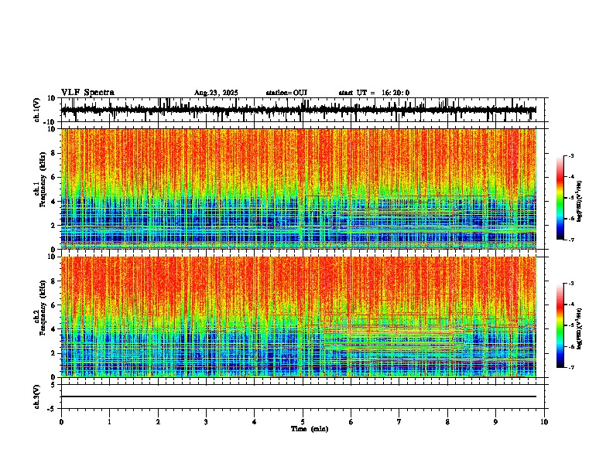This screenshot has height=473, width=613.
Task: Click time axis tick label "6"
Action: point(351,422)
